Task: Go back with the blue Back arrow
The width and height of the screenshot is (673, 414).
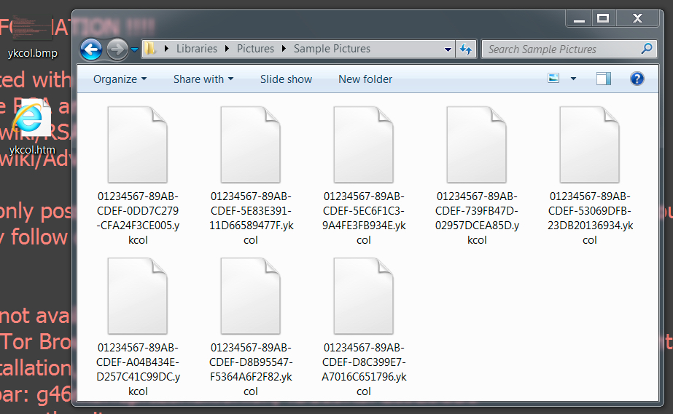Action: click(91, 49)
